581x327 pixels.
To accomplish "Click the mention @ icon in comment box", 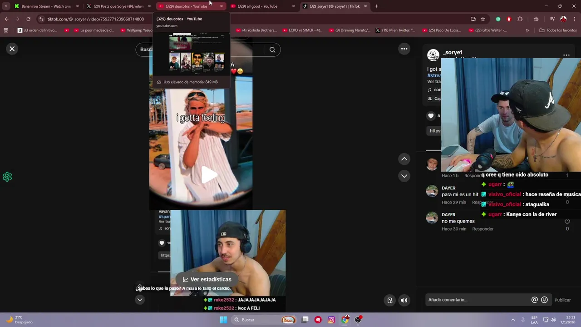I will [534, 300].
